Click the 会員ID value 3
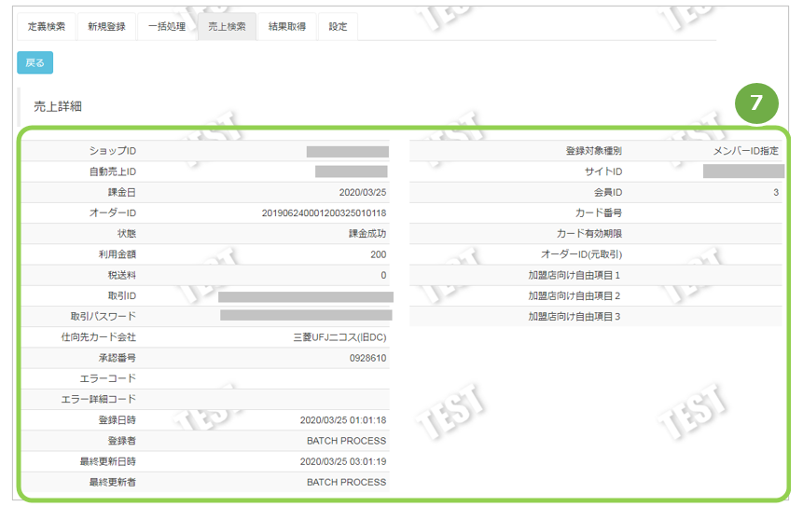 point(776,192)
